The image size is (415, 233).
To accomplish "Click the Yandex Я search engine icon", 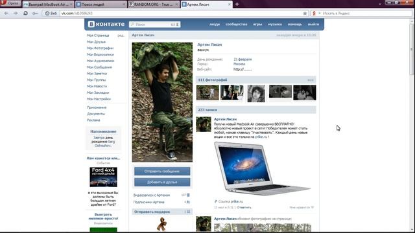I will coord(314,13).
